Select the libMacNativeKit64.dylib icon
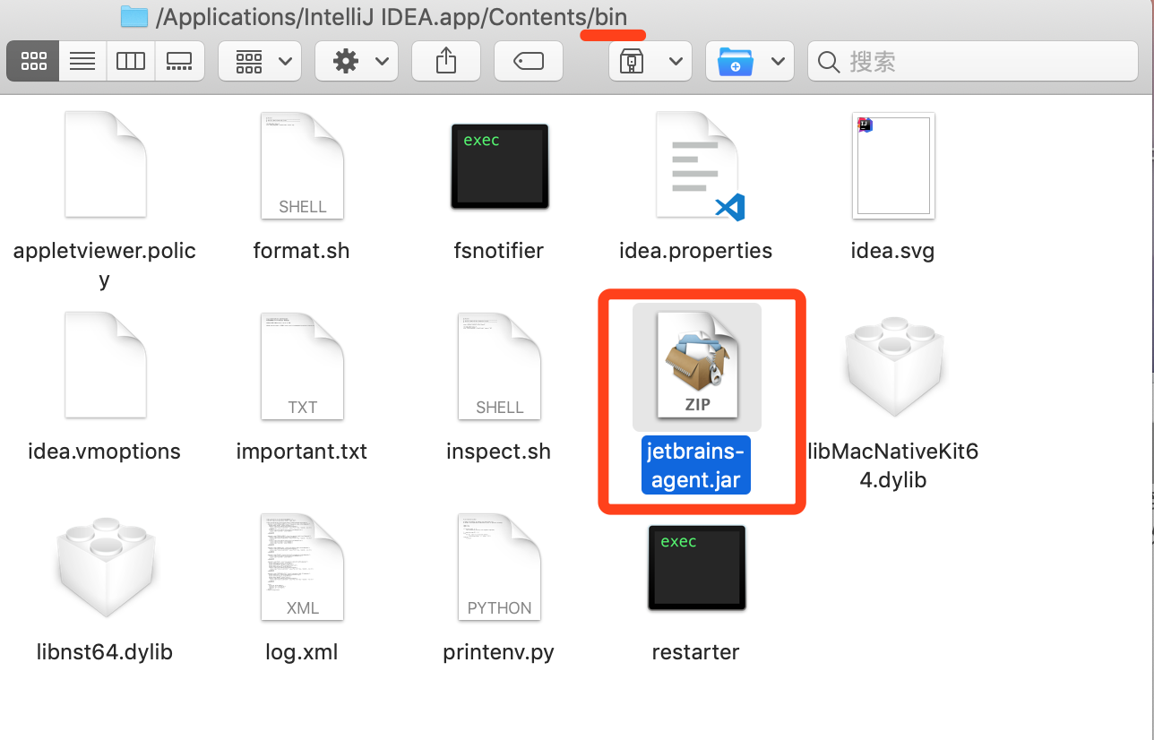Image resolution: width=1154 pixels, height=740 pixels. pyautogui.click(x=893, y=366)
